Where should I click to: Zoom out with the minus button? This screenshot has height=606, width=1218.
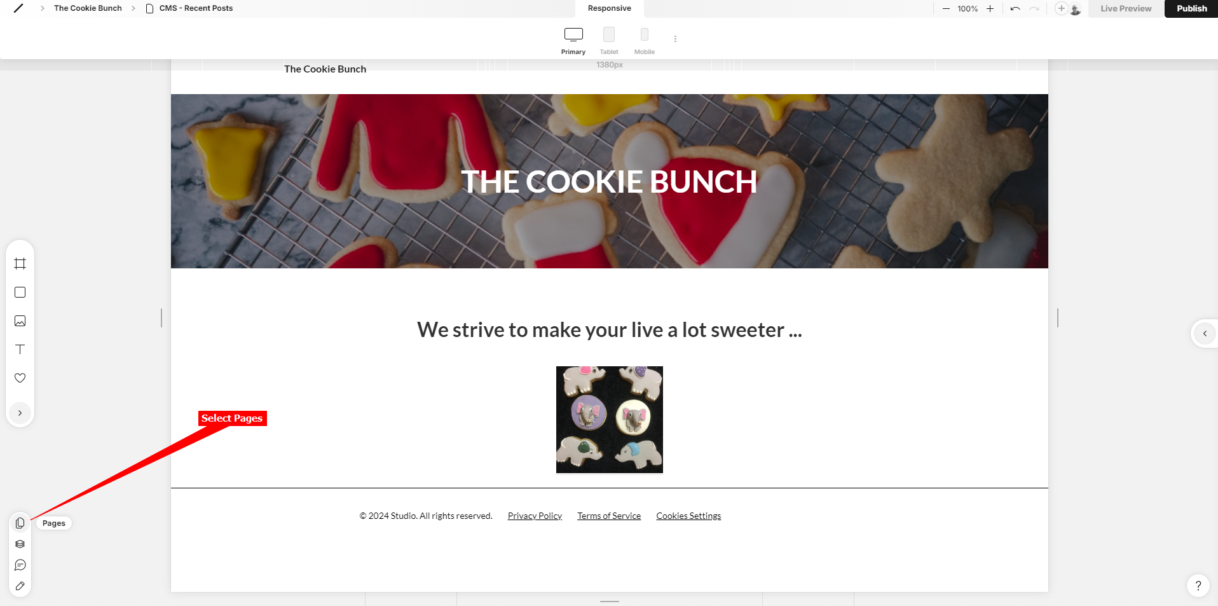point(946,8)
